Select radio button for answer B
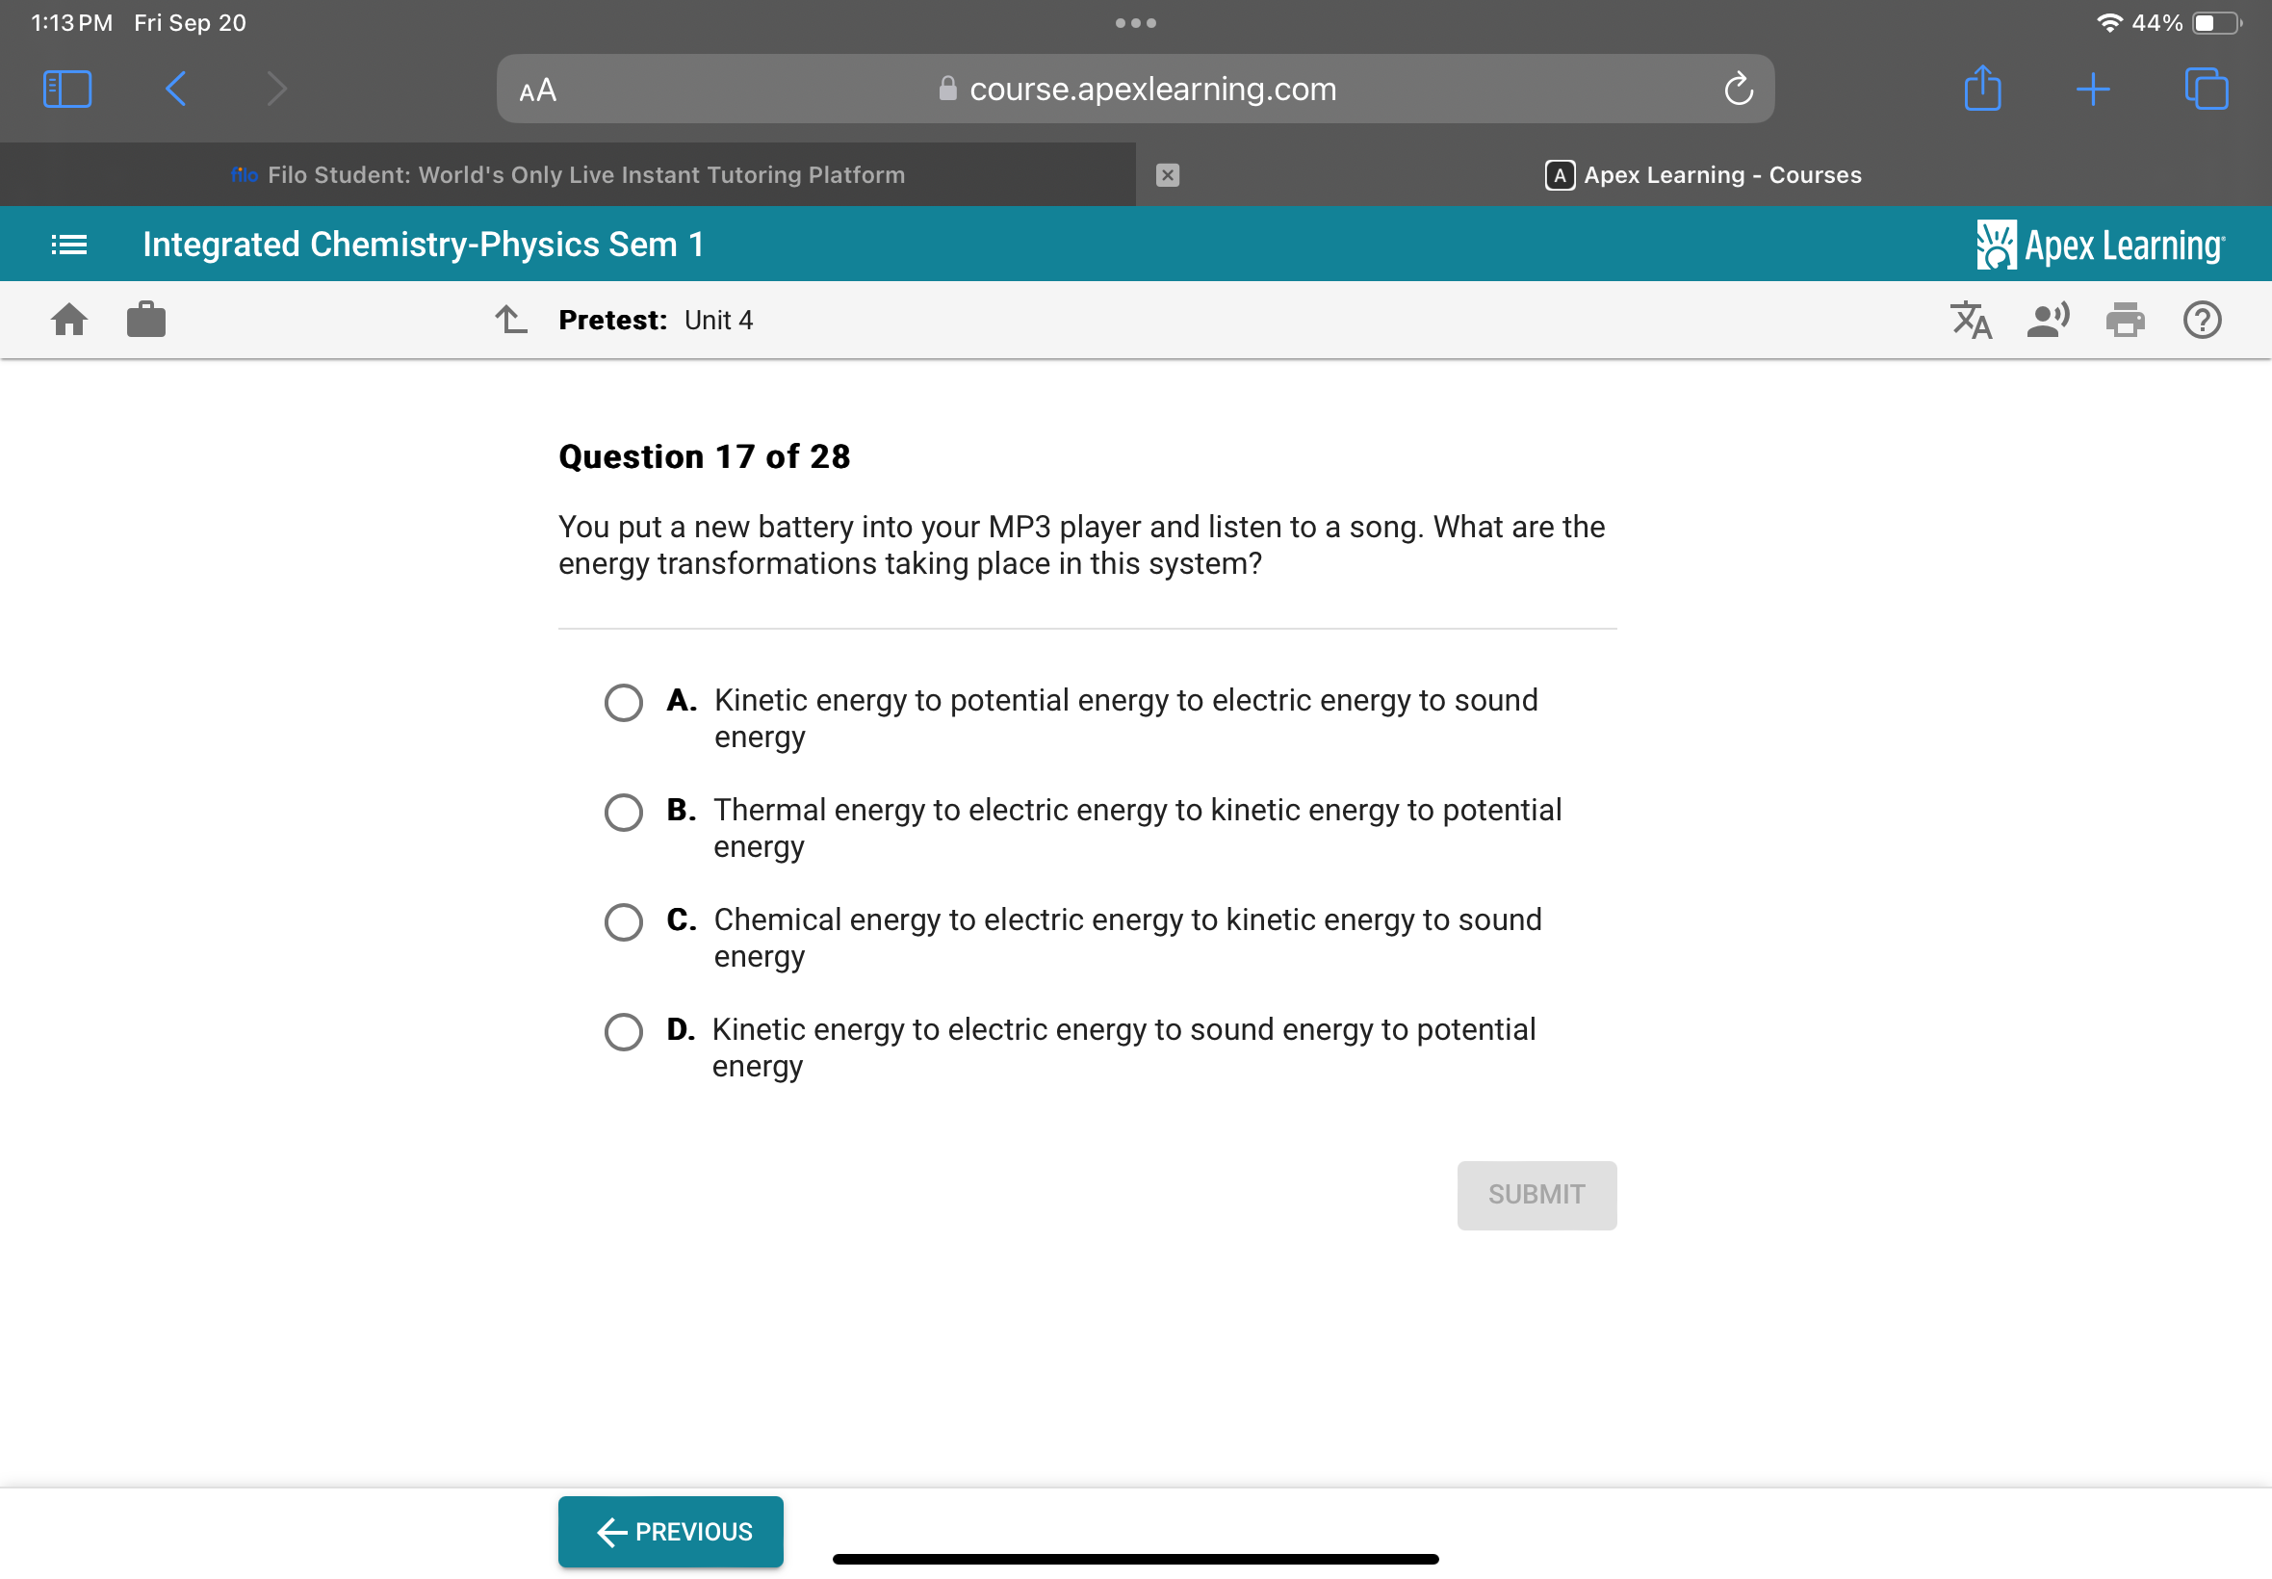 tap(623, 810)
